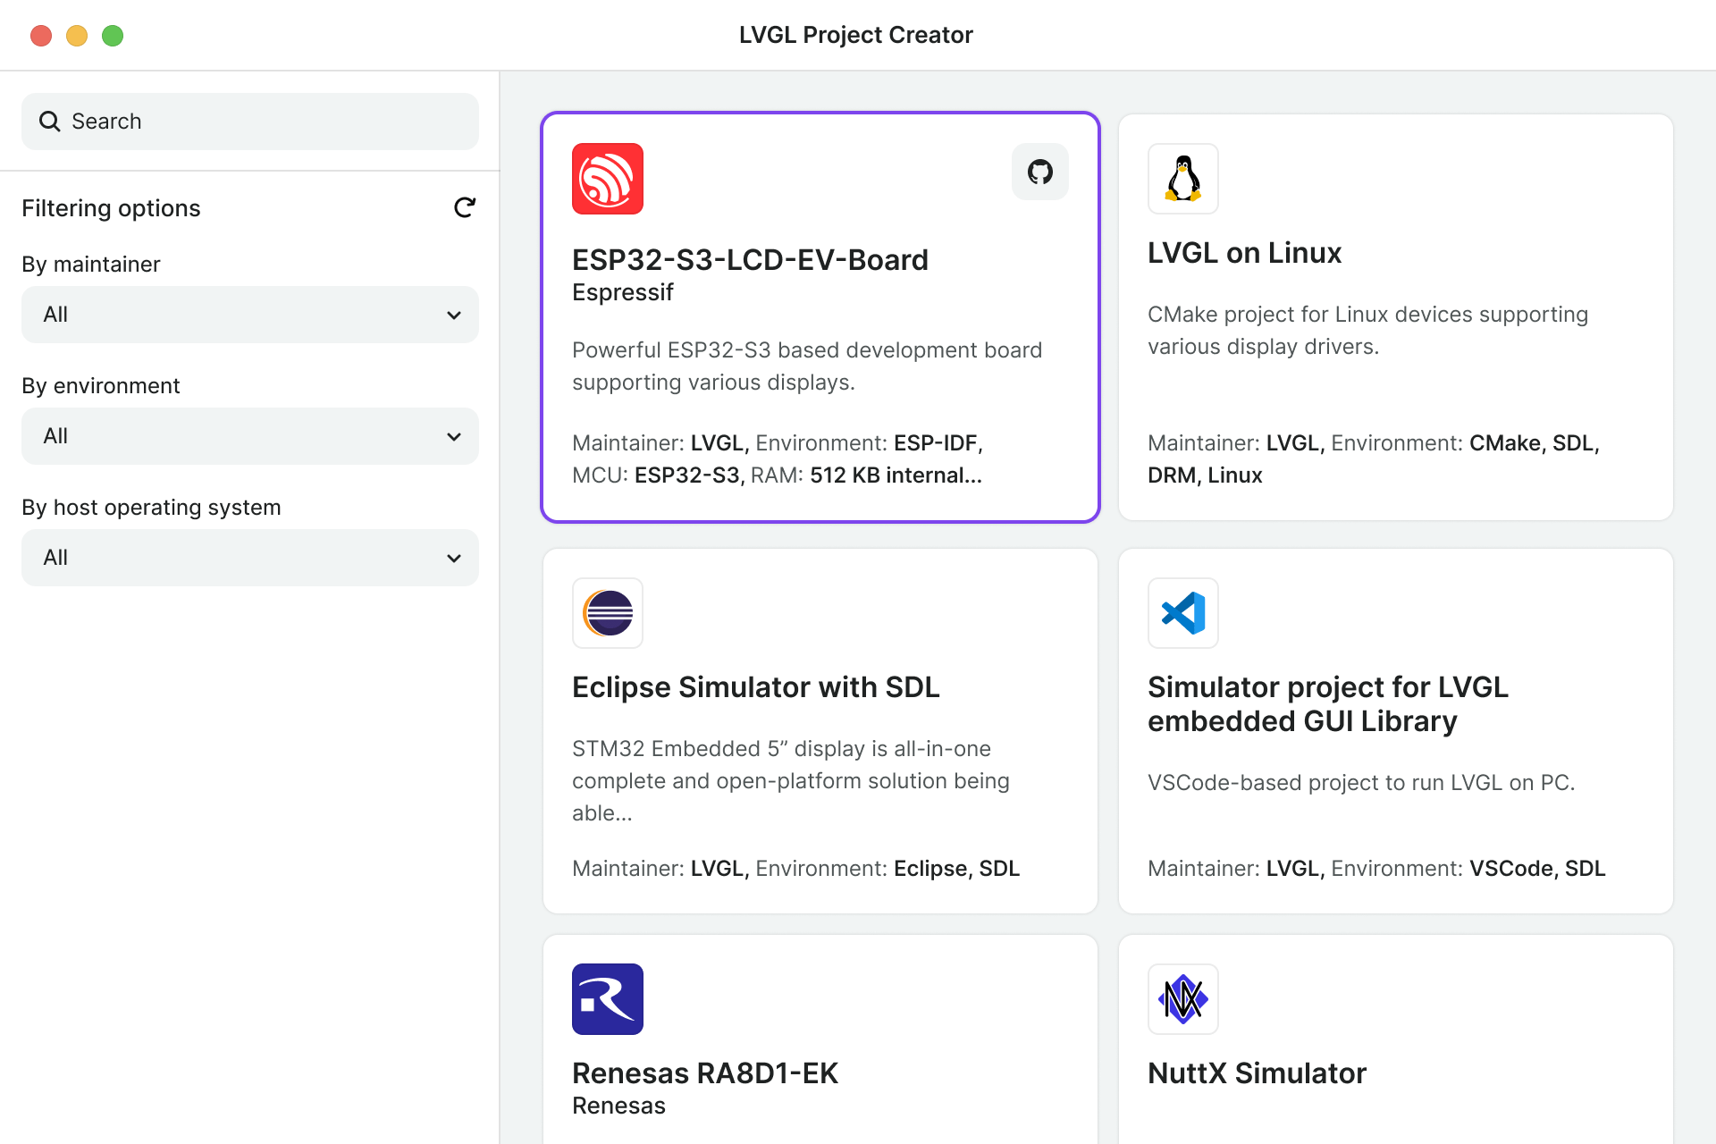The image size is (1716, 1144).
Task: Click the NuttX logo icon
Action: pos(1183,999)
